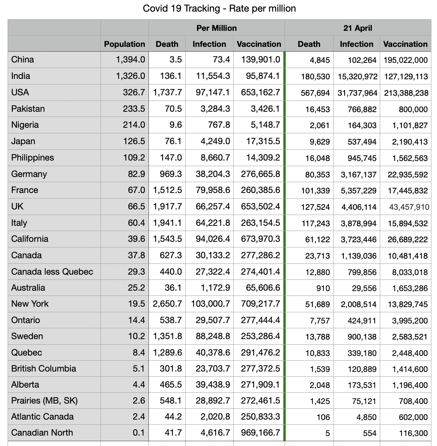Click the British Columbia row label

(x=44, y=368)
